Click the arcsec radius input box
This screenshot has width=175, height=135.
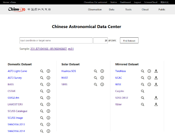point(100,41)
